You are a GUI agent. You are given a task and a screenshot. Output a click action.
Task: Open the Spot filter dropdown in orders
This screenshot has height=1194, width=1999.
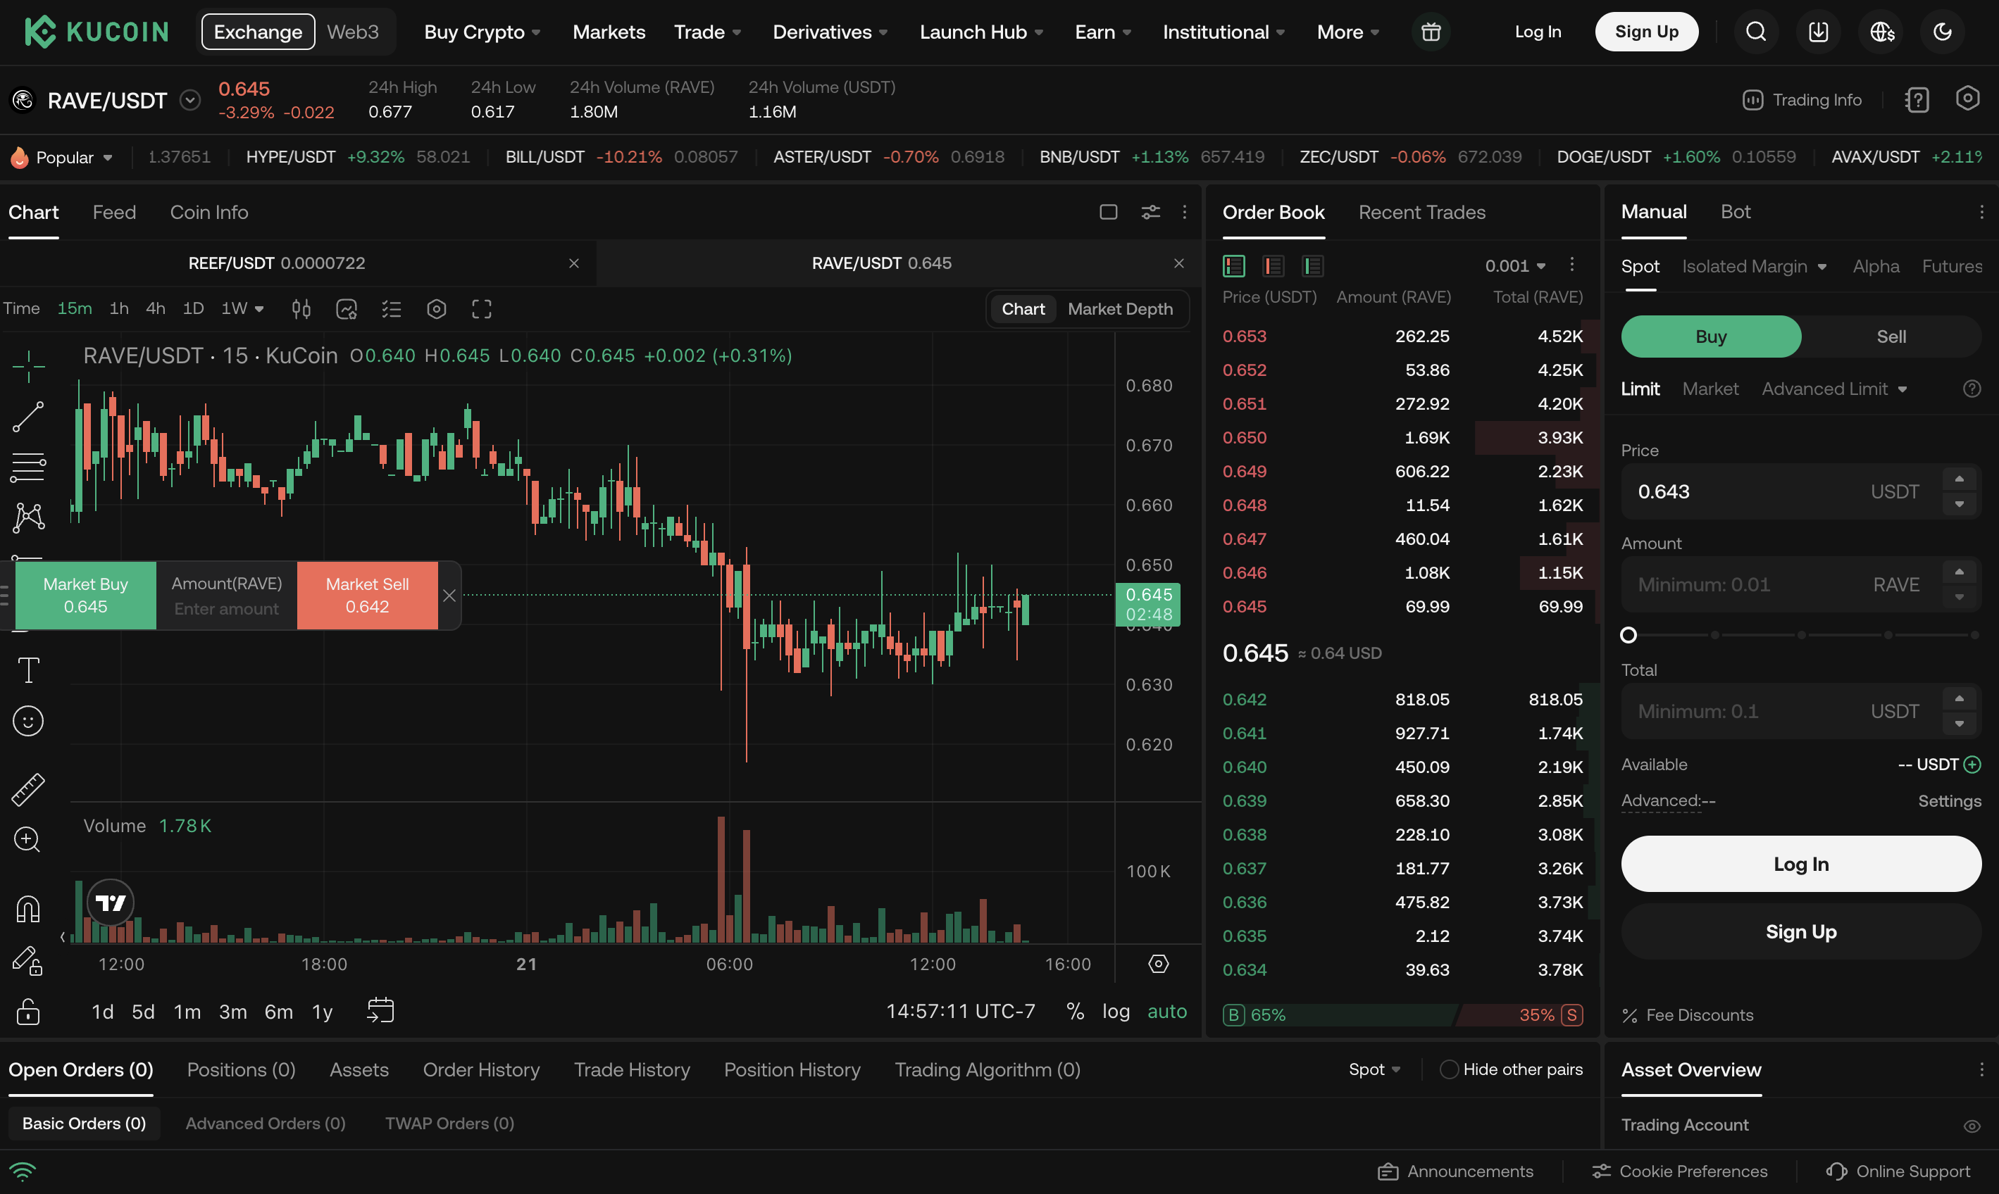click(1374, 1069)
